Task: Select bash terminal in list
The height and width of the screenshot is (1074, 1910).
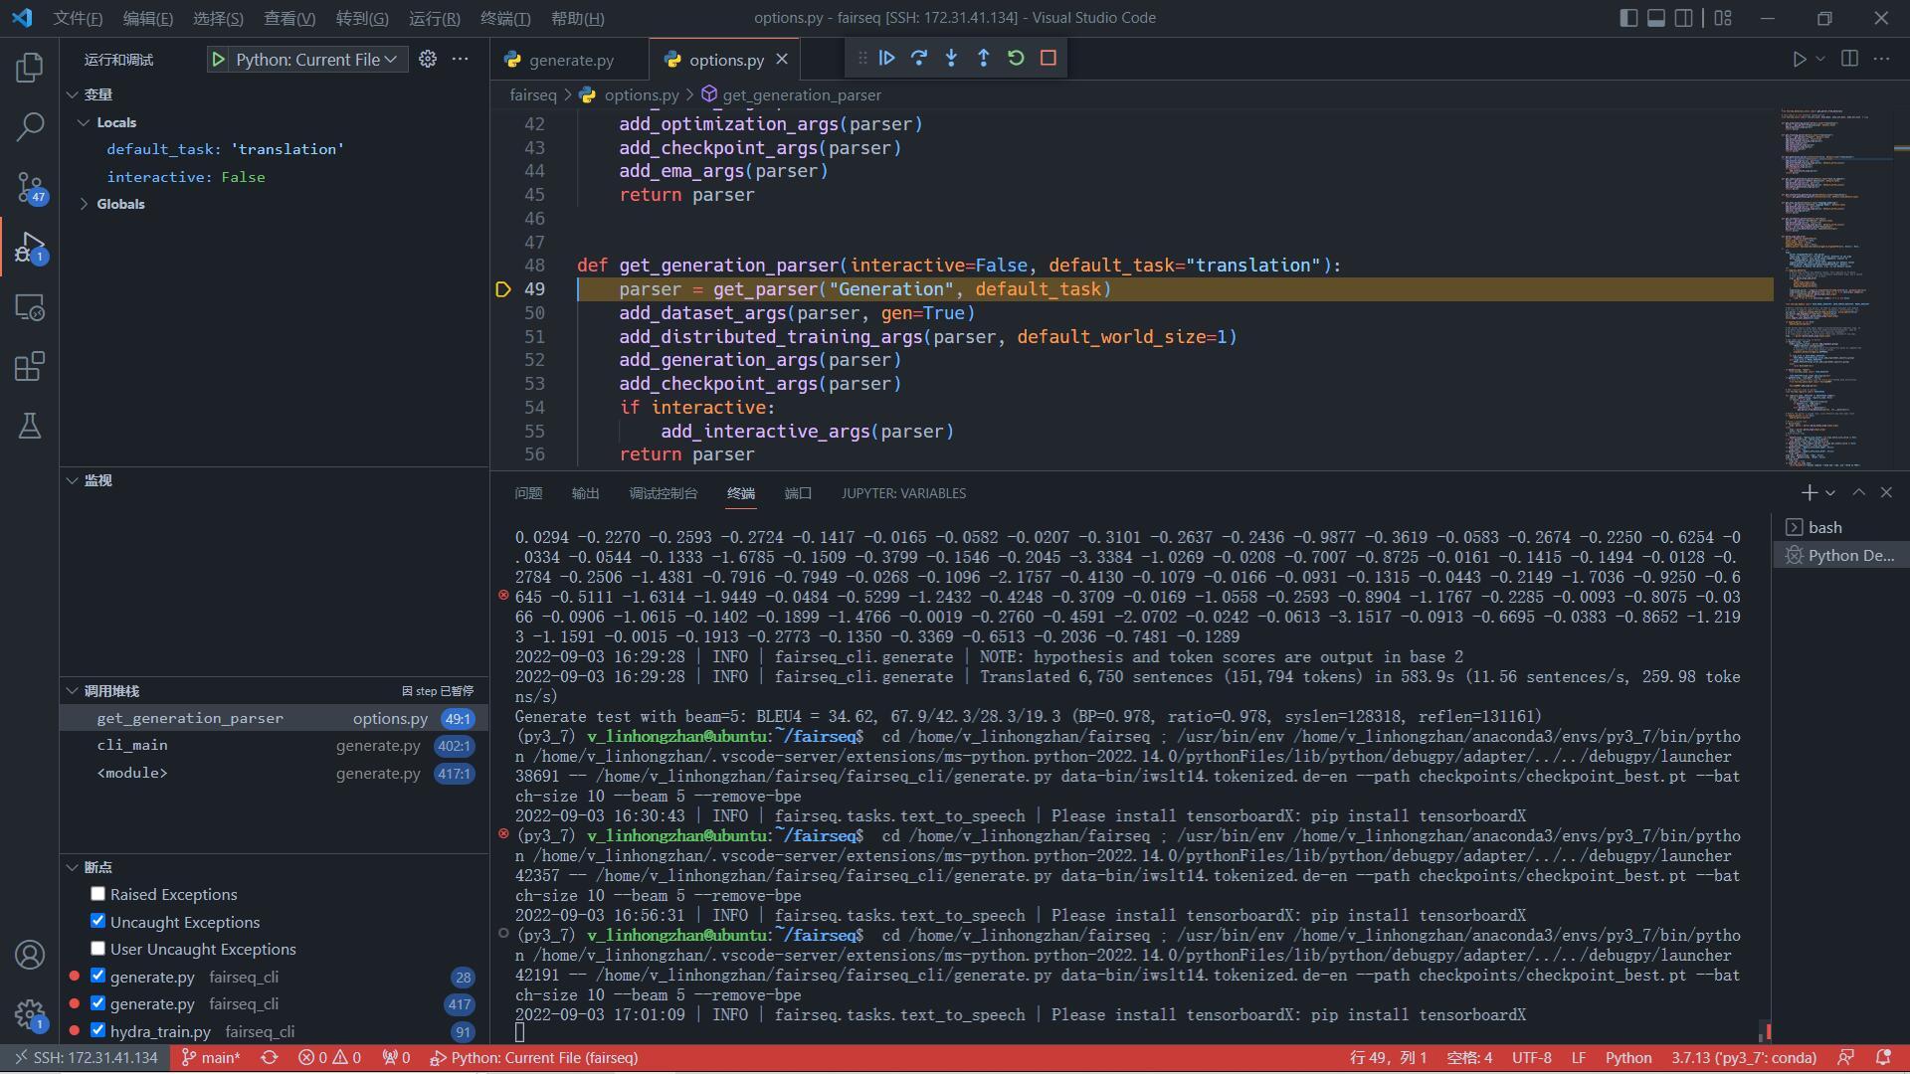Action: (1838, 527)
